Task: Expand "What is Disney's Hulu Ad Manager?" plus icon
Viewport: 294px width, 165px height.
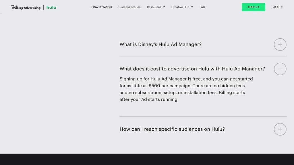Action: point(280,44)
